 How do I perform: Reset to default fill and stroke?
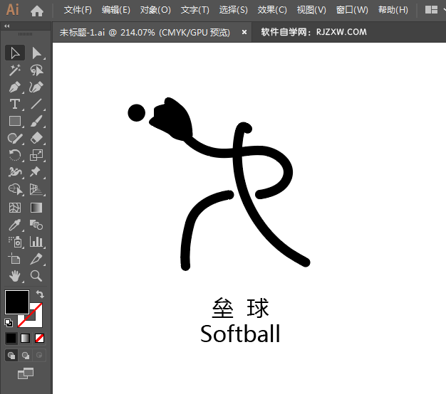[9, 323]
